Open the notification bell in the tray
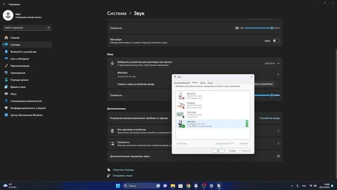337x190 pixels. (332, 186)
